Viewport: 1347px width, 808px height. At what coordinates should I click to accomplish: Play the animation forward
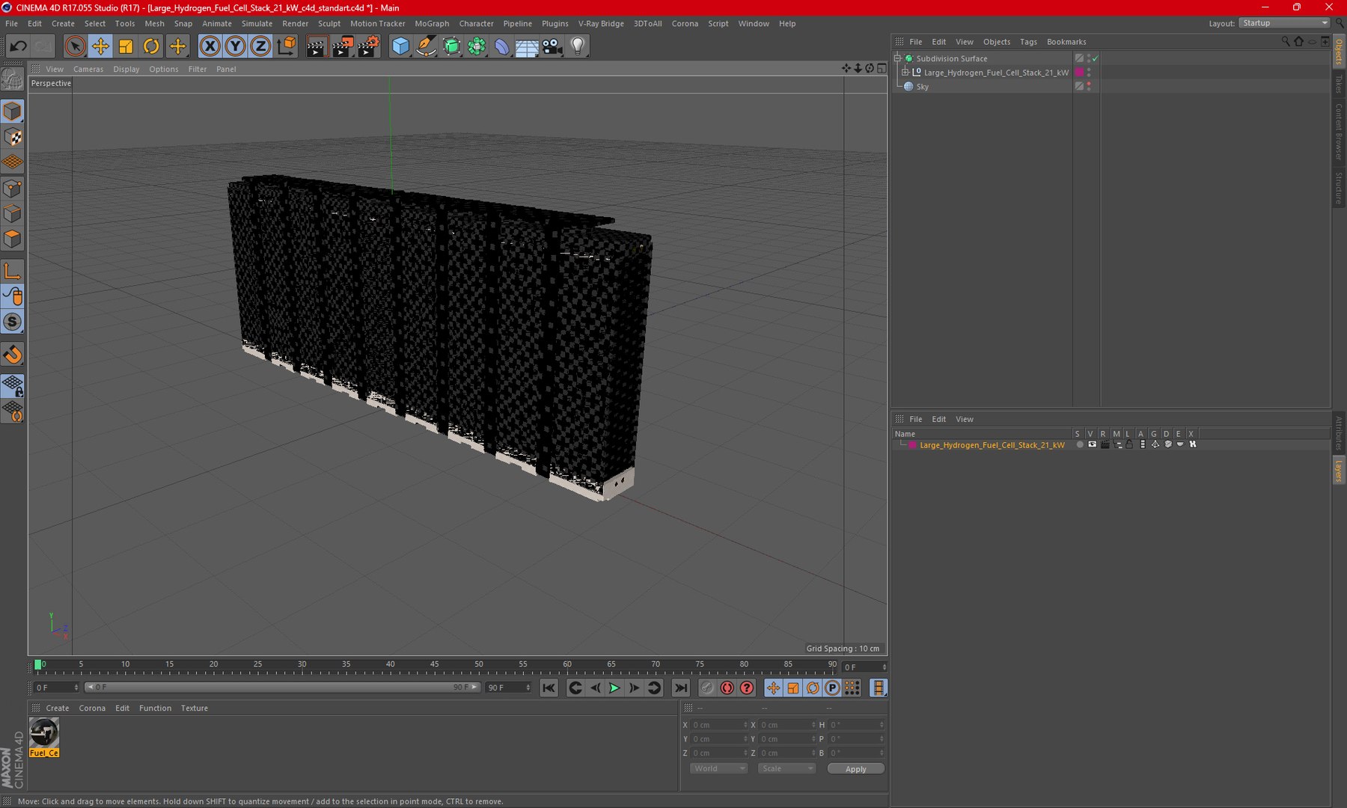pos(614,688)
